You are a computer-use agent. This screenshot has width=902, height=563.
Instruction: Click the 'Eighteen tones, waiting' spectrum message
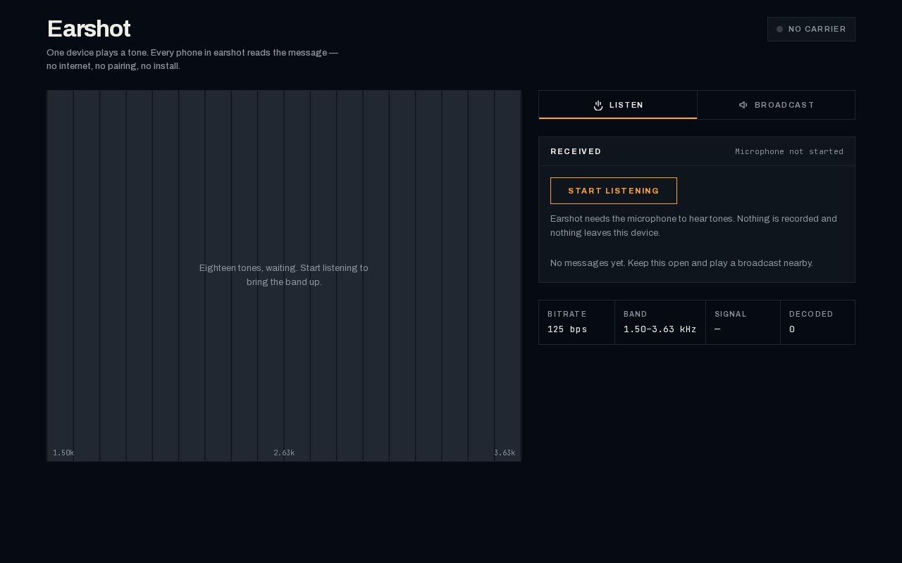284,275
